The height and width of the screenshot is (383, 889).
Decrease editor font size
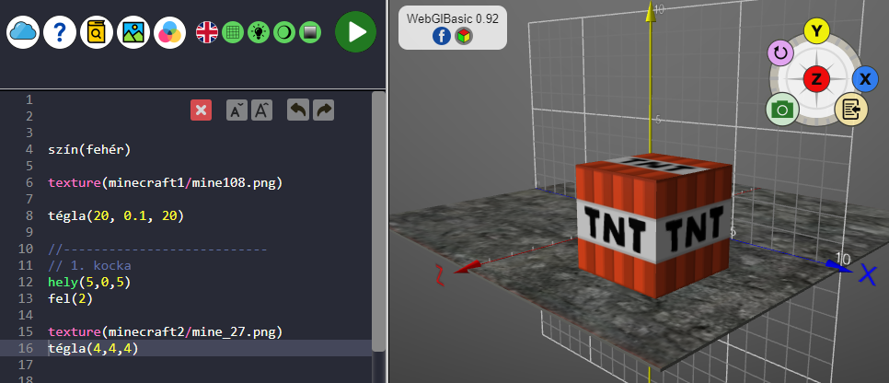coord(237,110)
